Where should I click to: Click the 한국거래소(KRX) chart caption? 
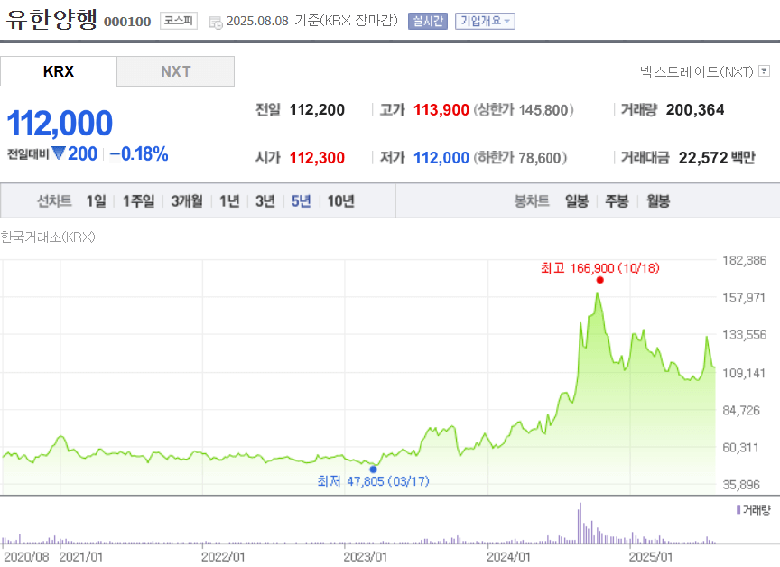[48, 237]
